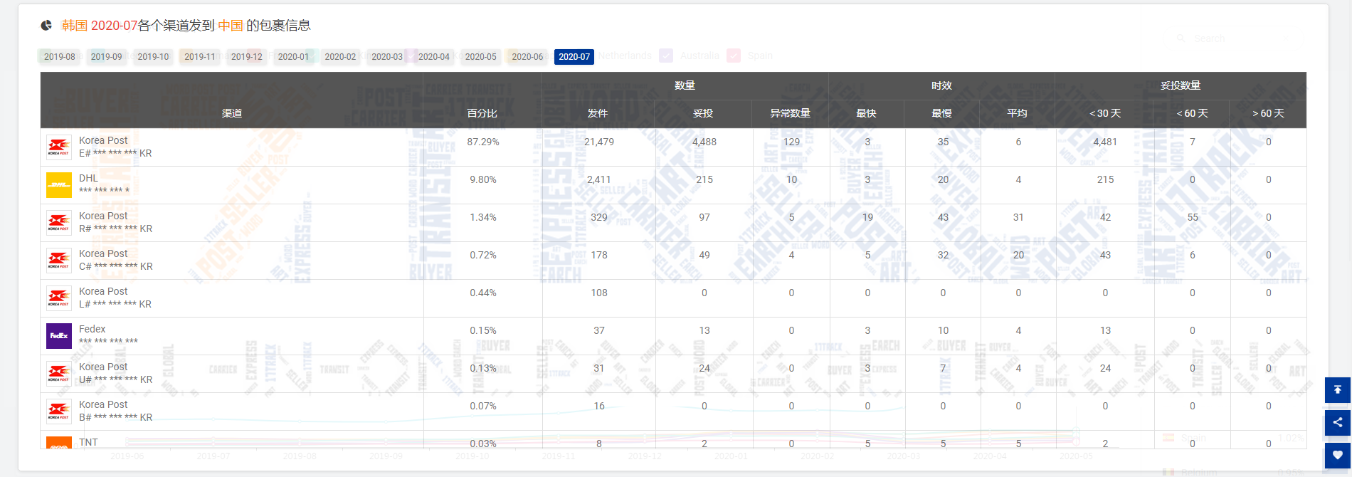Click the 发件 column header
1352x477 pixels.
(598, 113)
